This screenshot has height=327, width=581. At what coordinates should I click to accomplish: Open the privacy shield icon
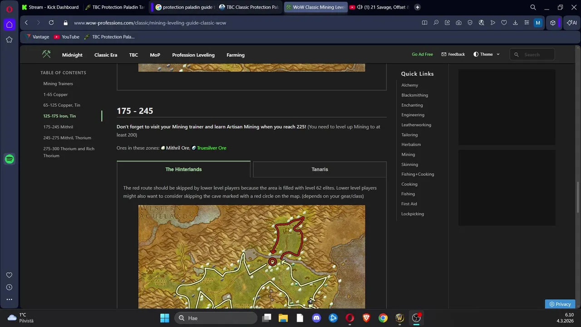point(470,23)
